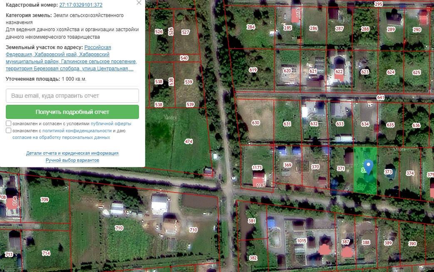Select parcel 540 on the map
The height and width of the screenshot is (272, 434).
[184, 58]
